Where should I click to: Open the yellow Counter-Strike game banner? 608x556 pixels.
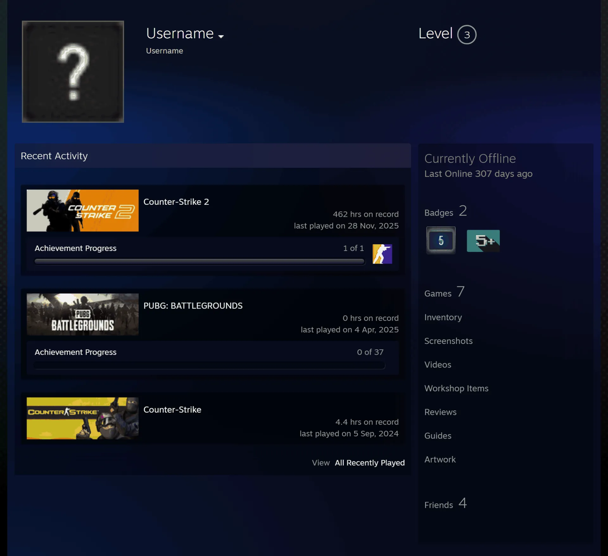83,418
